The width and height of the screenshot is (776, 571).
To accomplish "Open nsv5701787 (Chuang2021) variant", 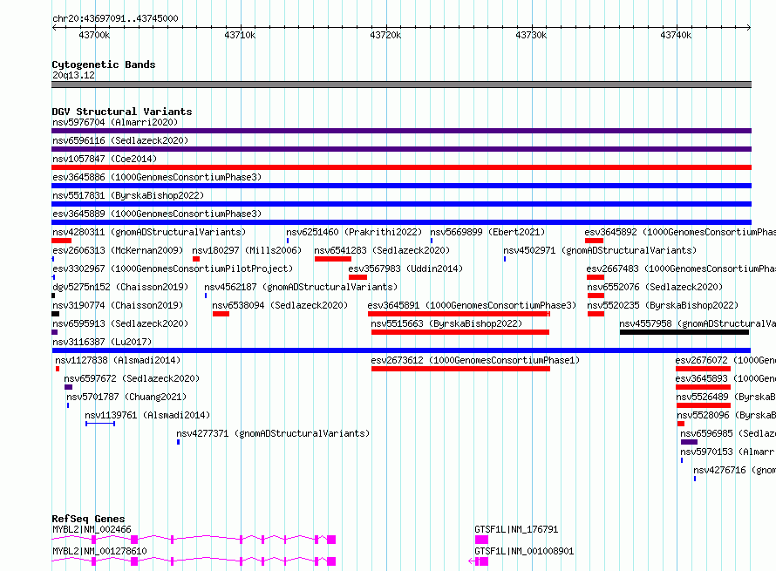I will [x=126, y=397].
